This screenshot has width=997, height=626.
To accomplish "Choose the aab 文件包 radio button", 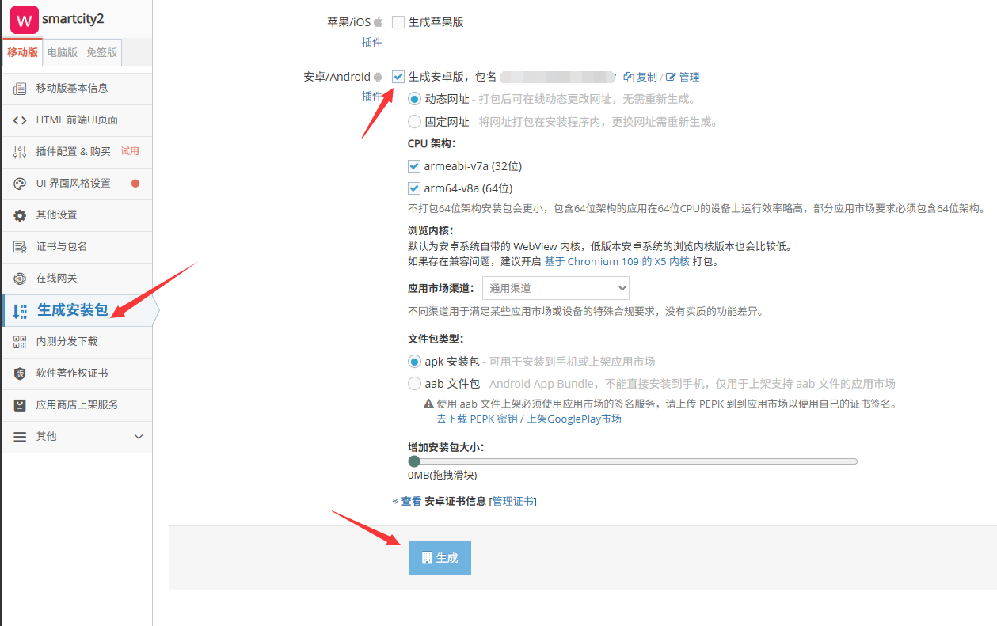I will 414,384.
